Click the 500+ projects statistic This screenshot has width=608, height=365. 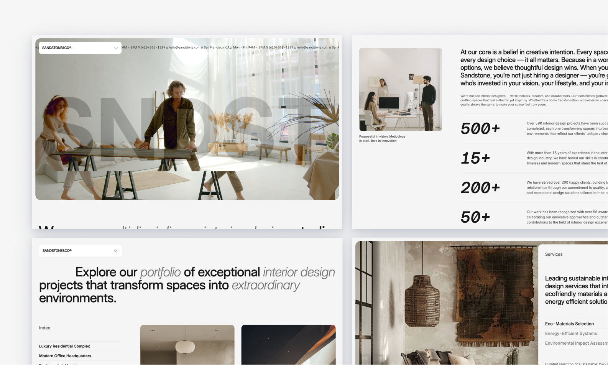[x=480, y=129]
